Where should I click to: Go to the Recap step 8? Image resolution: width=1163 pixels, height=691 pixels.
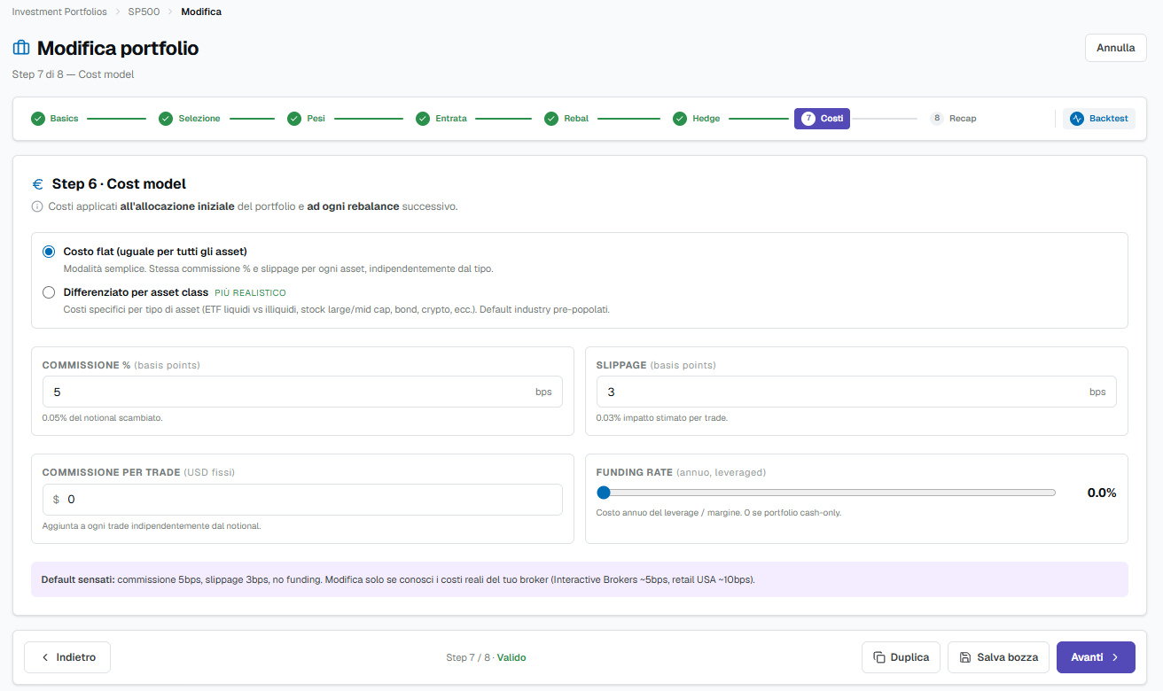pyautogui.click(x=953, y=118)
